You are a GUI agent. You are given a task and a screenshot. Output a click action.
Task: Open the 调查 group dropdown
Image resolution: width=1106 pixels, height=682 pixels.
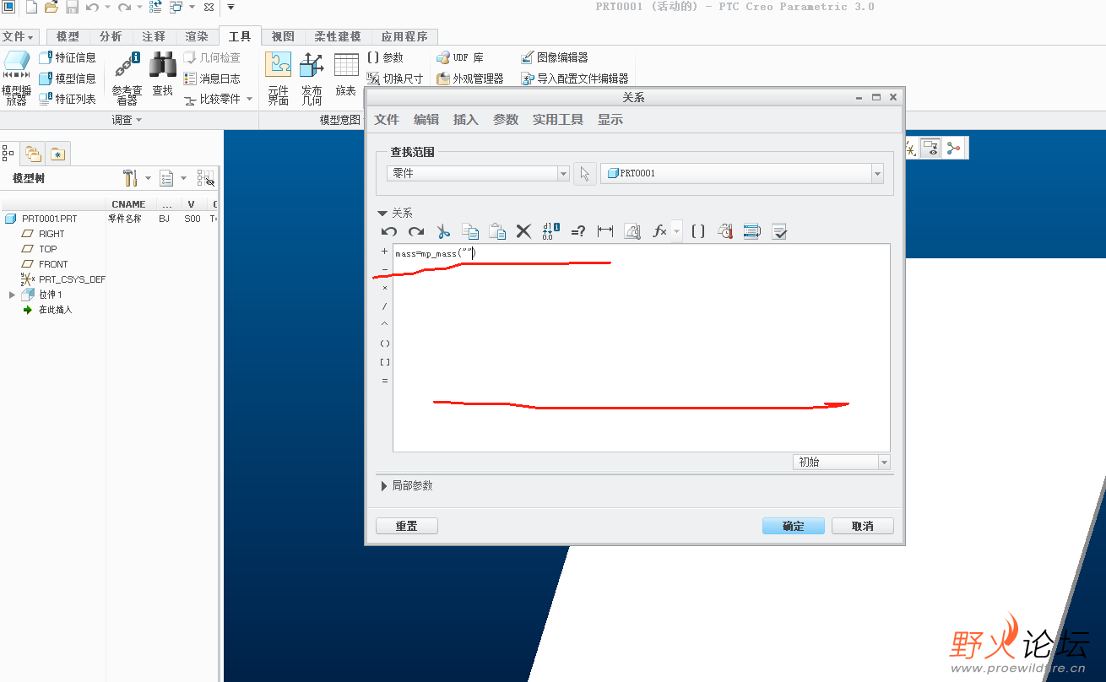(x=127, y=120)
